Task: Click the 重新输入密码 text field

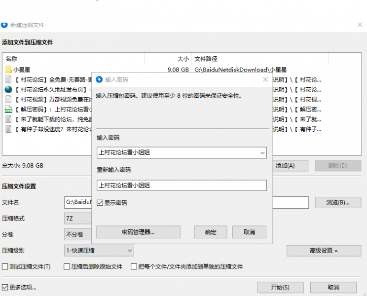Action: [x=182, y=185]
